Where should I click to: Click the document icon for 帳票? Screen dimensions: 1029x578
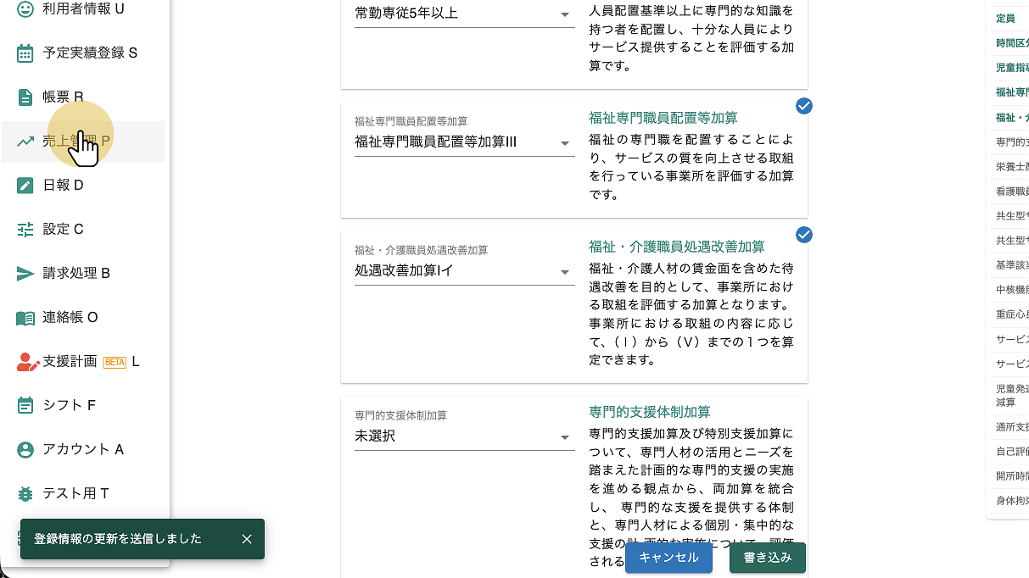tap(25, 97)
